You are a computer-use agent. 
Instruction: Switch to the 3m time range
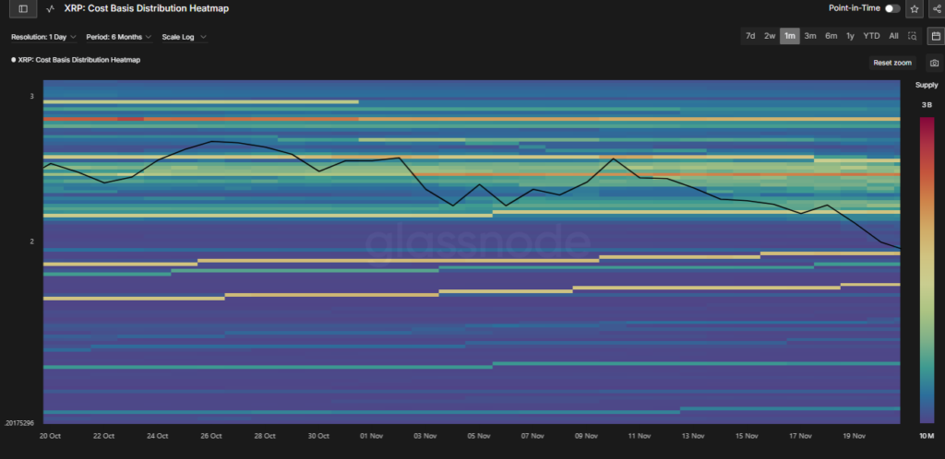(x=809, y=36)
